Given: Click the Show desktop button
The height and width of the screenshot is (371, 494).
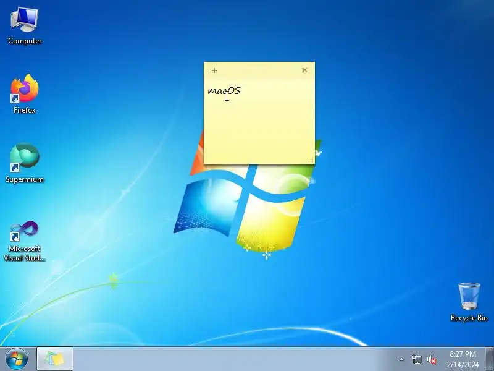Looking at the screenshot, I should [490, 359].
